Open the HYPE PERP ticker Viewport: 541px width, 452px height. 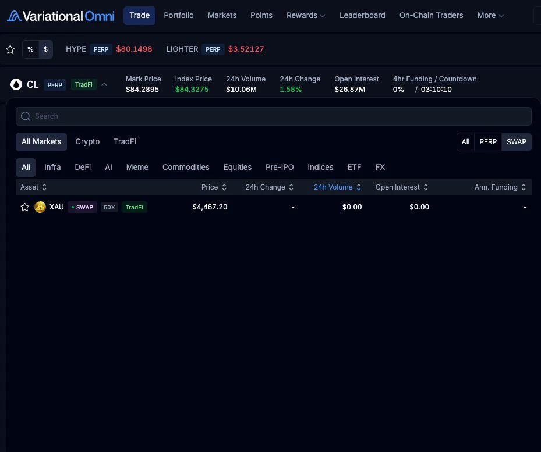pyautogui.click(x=109, y=49)
